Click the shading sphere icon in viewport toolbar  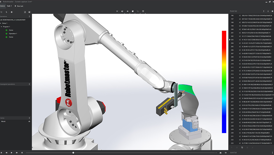pyautogui.click(x=133, y=11)
